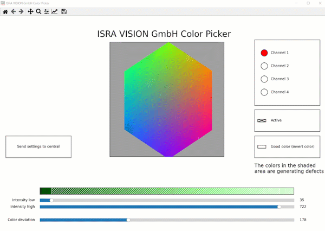Click the Intensity low label
The image size is (325, 231).
click(x=23, y=200)
